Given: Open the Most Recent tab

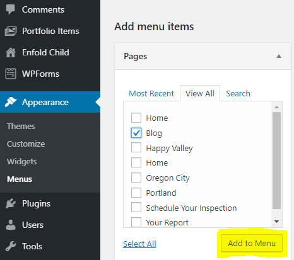Looking at the screenshot, I should (151, 93).
